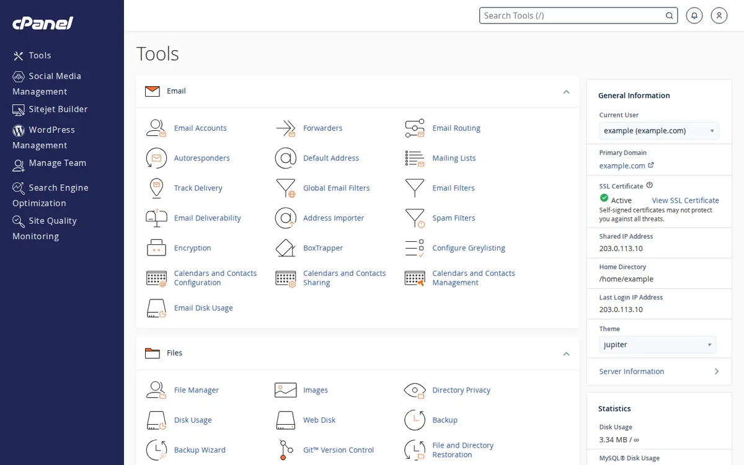Collapse the Email section

click(566, 92)
